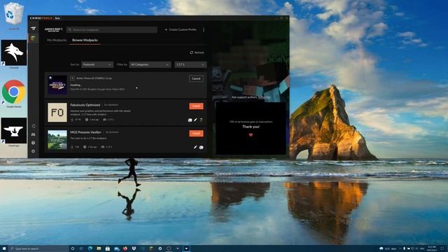Open the Fabulously Optimized FO thumbnail
The height and width of the screenshot is (252, 448).
coord(57,112)
